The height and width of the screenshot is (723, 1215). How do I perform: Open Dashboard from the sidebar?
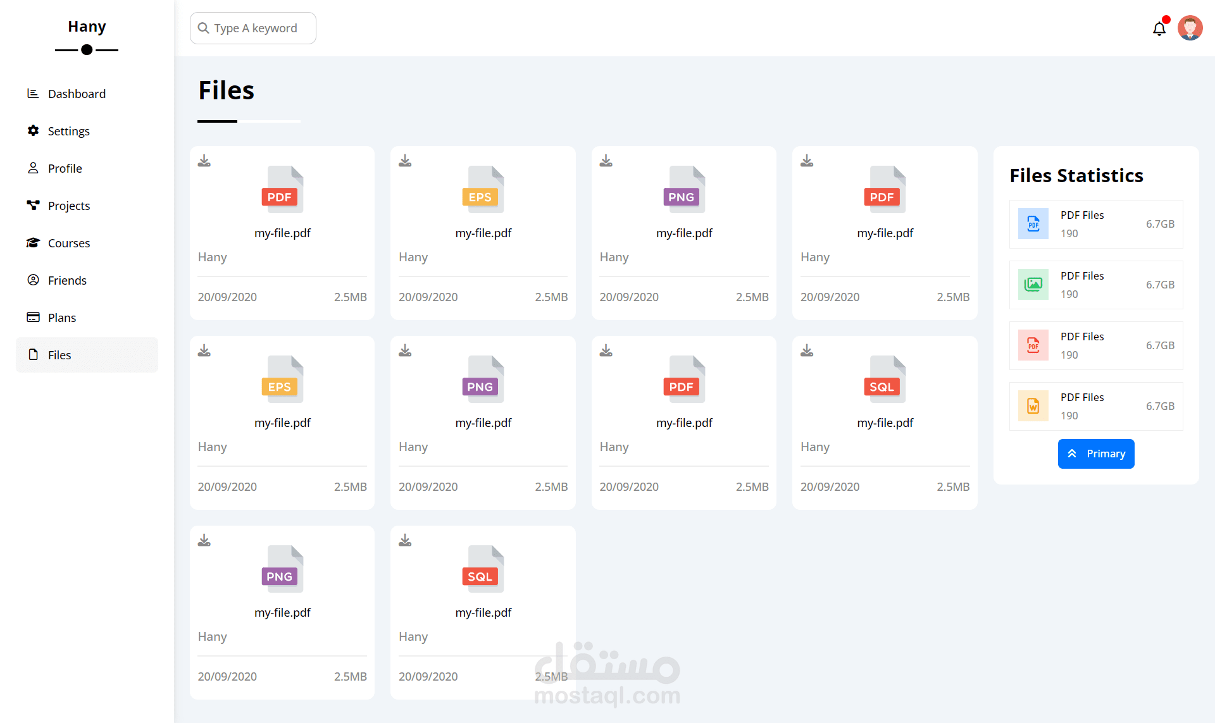(x=77, y=94)
